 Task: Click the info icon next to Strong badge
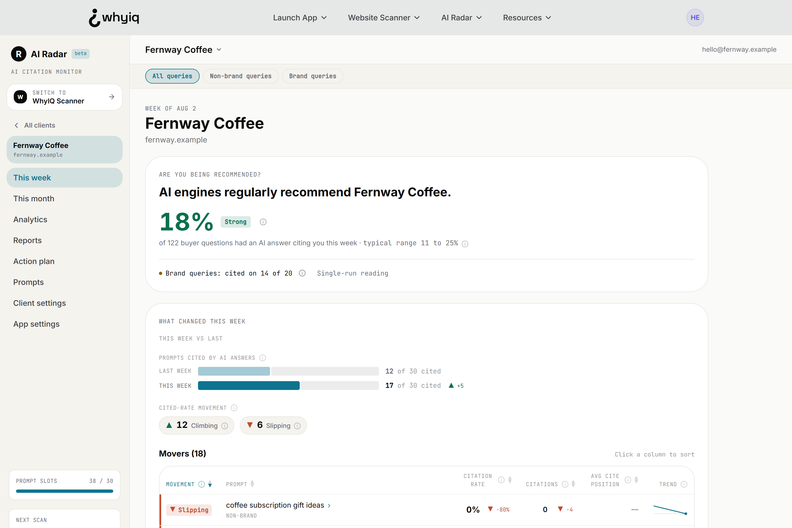pyautogui.click(x=263, y=222)
